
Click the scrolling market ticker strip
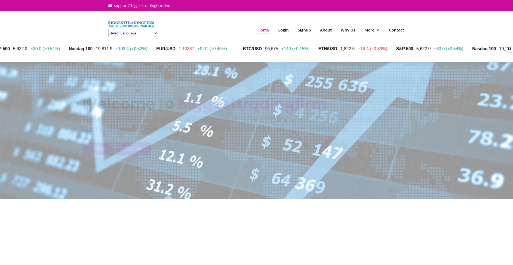256,49
